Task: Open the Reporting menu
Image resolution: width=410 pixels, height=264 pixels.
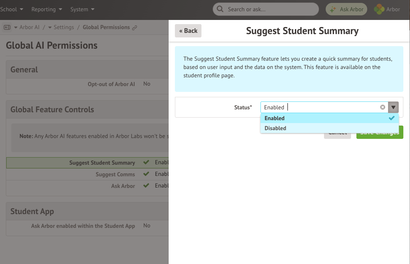Action: tap(47, 9)
